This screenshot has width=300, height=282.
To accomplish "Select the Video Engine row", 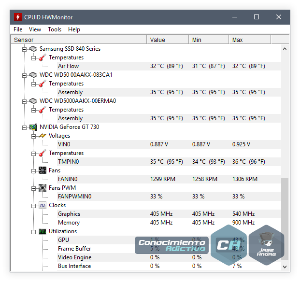I will [169, 257].
